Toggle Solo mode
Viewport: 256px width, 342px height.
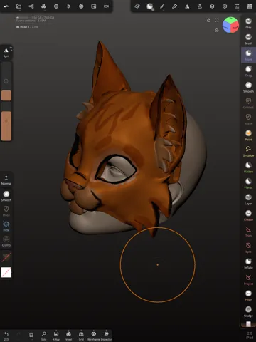coord(43,336)
